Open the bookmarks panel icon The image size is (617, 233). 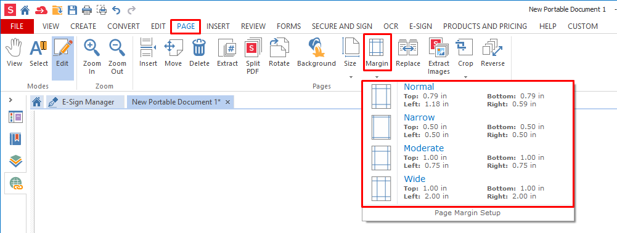click(16, 139)
